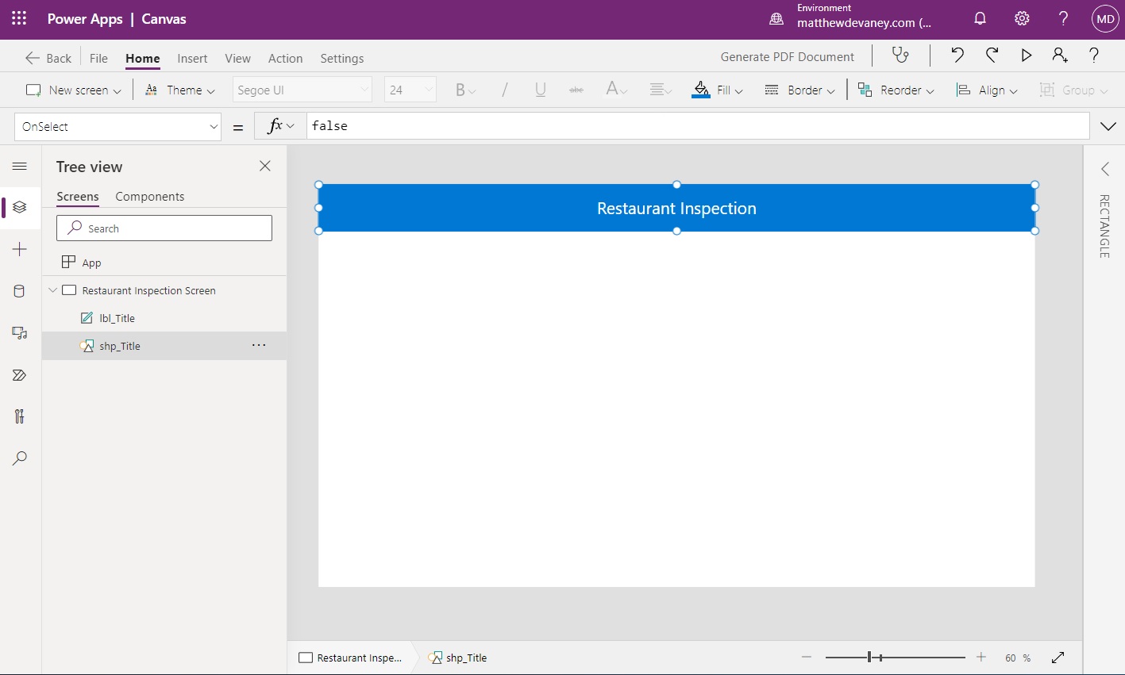This screenshot has width=1125, height=675.
Task: Switch to the Insert ribbon tab
Action: [x=192, y=58]
